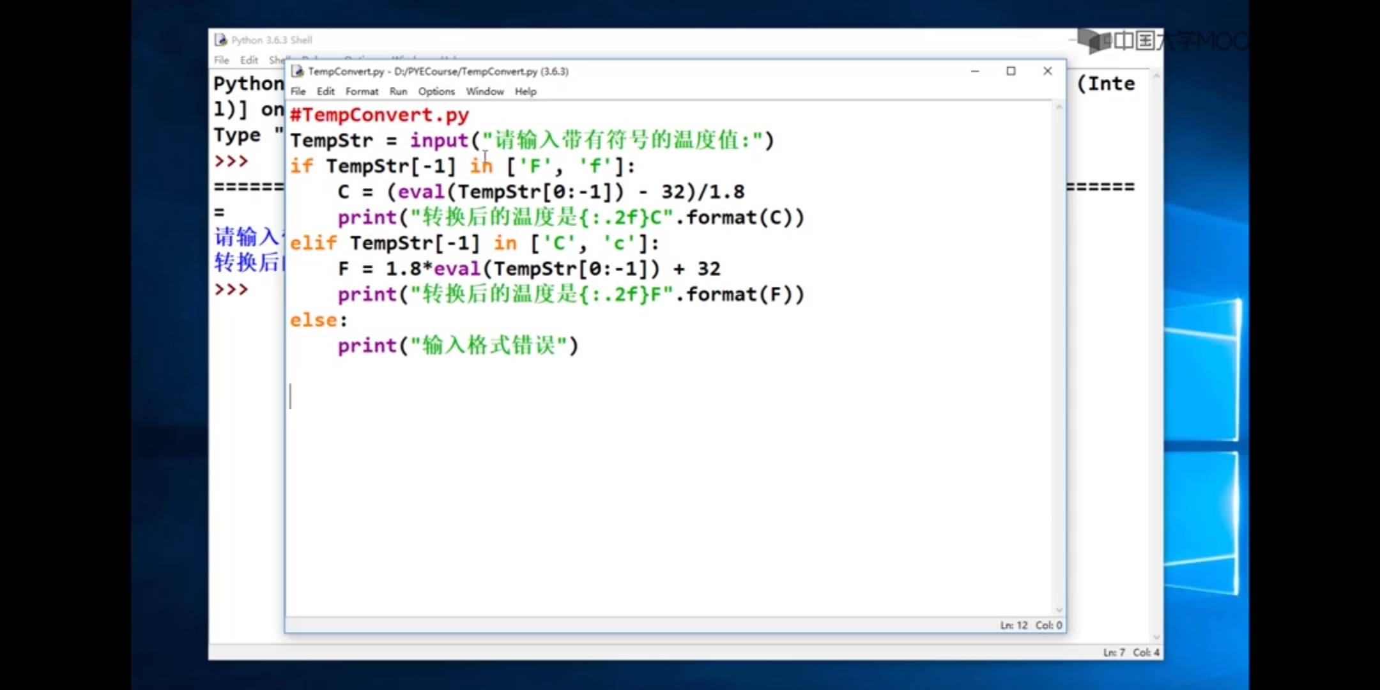This screenshot has width=1380, height=690.
Task: Click editor scrollbar up arrow
Action: click(1059, 107)
